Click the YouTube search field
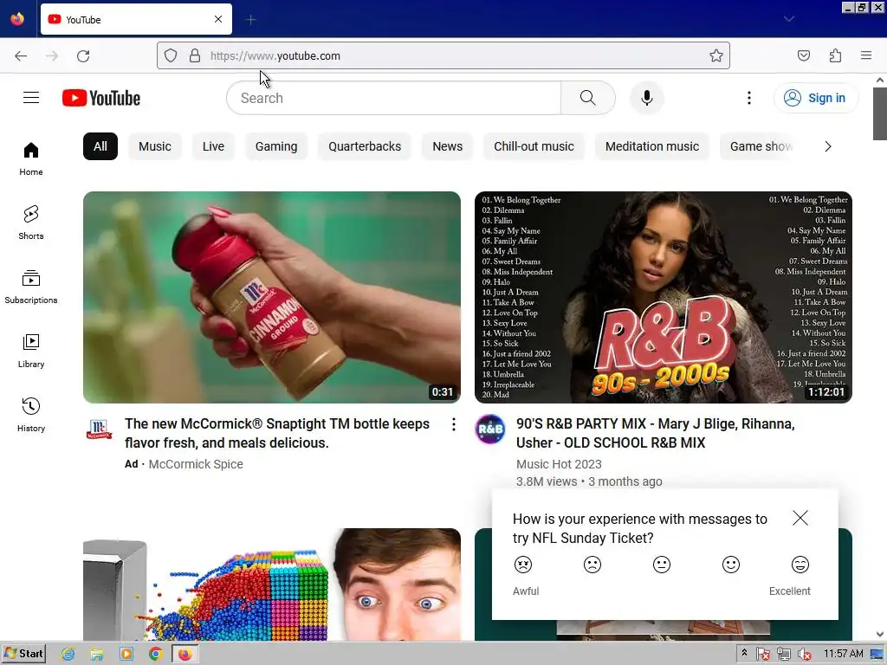The image size is (887, 665). point(394,98)
